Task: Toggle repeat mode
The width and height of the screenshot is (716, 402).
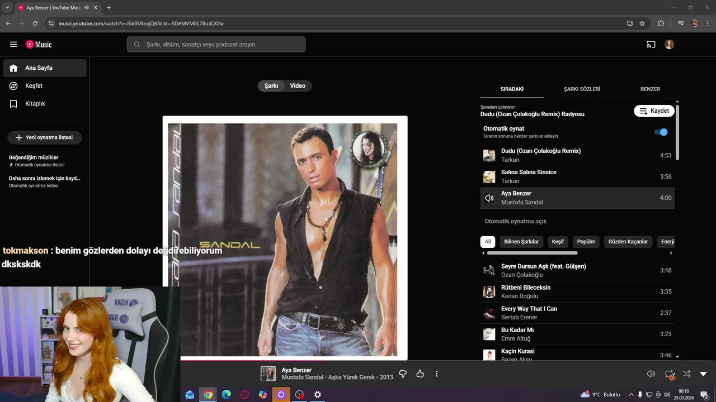Action: [x=670, y=374]
